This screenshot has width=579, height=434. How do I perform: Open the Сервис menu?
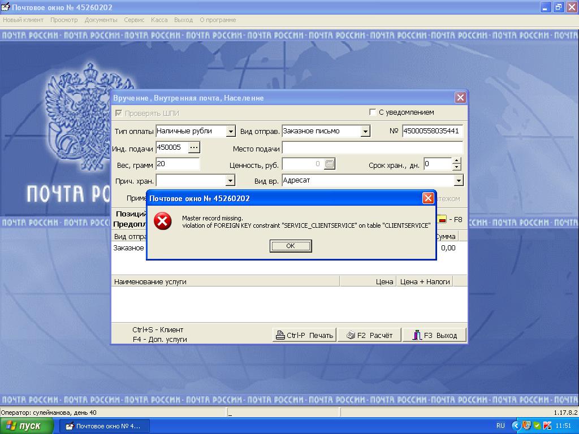point(134,20)
